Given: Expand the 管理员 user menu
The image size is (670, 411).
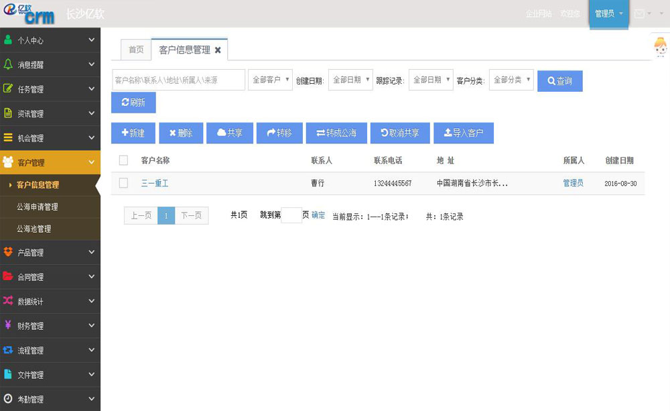Looking at the screenshot, I should point(608,13).
